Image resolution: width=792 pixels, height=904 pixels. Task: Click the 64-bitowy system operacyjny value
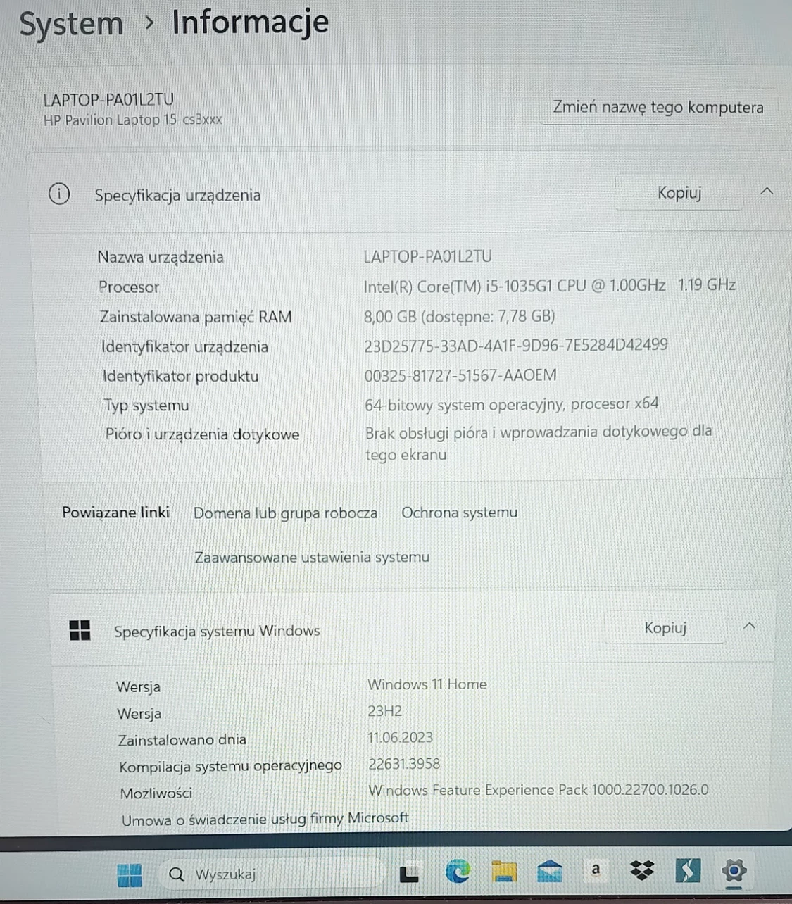coord(512,404)
